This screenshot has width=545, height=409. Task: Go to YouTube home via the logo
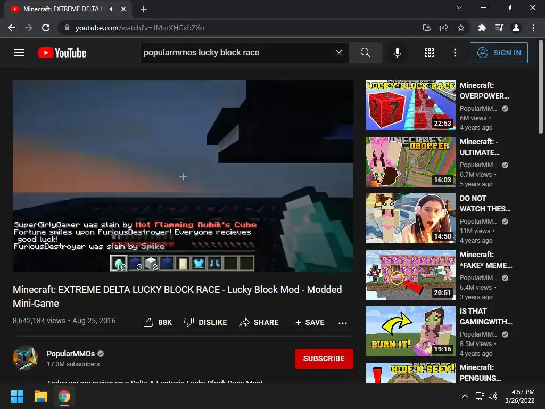tap(62, 53)
